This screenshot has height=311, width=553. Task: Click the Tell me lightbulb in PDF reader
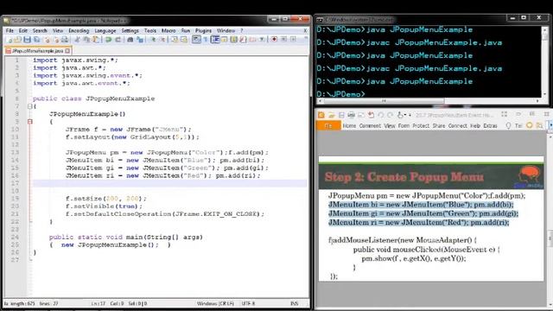tap(508, 125)
